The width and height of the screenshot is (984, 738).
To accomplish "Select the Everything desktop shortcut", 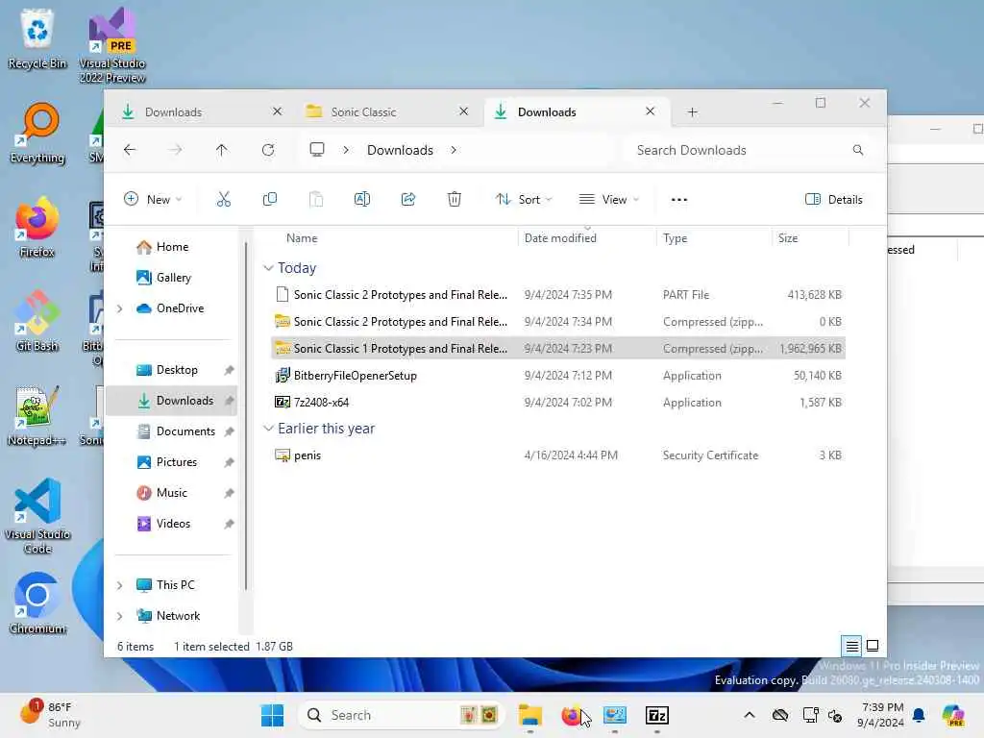I will point(37,134).
